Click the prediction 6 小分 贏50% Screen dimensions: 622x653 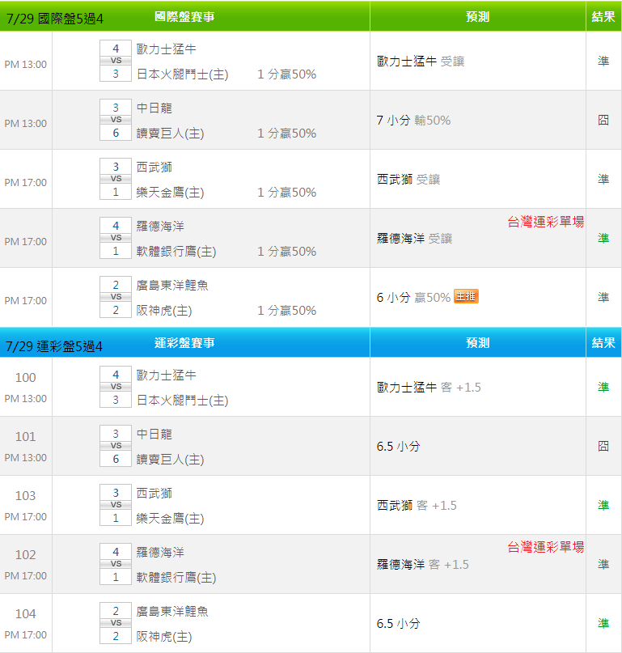click(413, 297)
